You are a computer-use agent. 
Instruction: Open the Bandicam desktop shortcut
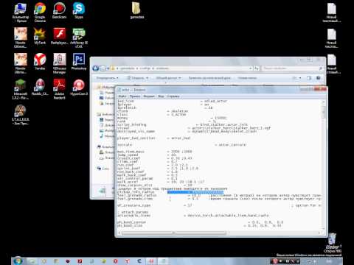59,11
